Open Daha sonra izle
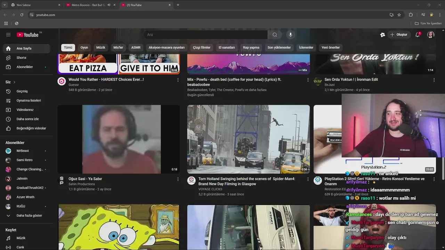The image size is (445, 250). pos(26,119)
